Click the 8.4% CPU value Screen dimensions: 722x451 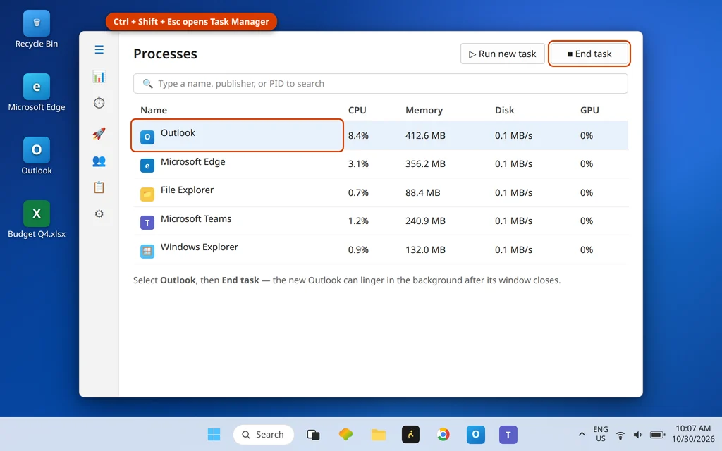coord(358,135)
